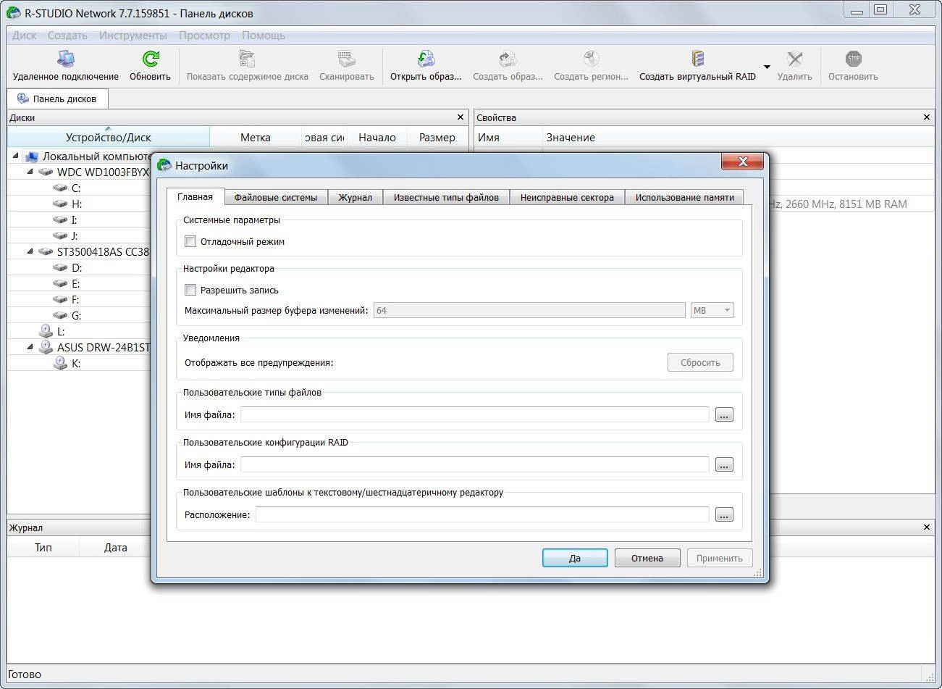
Task: Click the Остановить stop icon
Action: (853, 59)
